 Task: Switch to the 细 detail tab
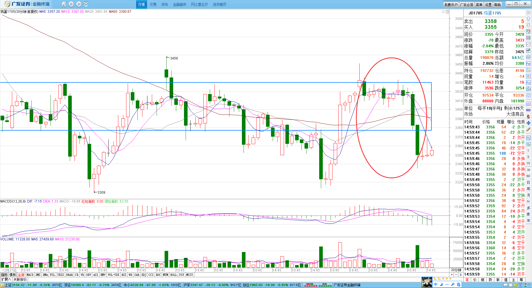click(x=483, y=280)
